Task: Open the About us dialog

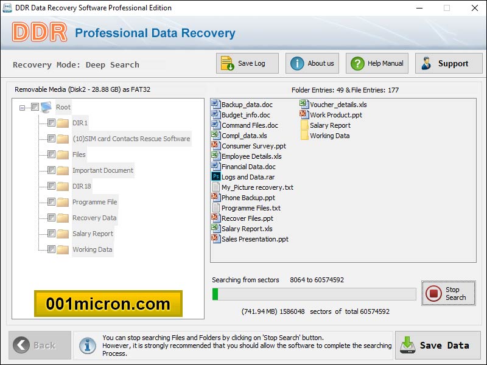Action: tap(312, 63)
